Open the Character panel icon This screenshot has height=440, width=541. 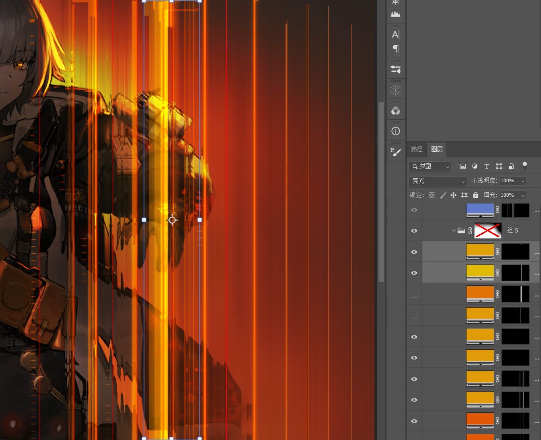pyautogui.click(x=395, y=34)
